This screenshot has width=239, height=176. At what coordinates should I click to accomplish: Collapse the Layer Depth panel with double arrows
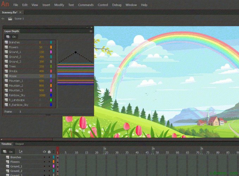pyautogui.click(x=87, y=28)
